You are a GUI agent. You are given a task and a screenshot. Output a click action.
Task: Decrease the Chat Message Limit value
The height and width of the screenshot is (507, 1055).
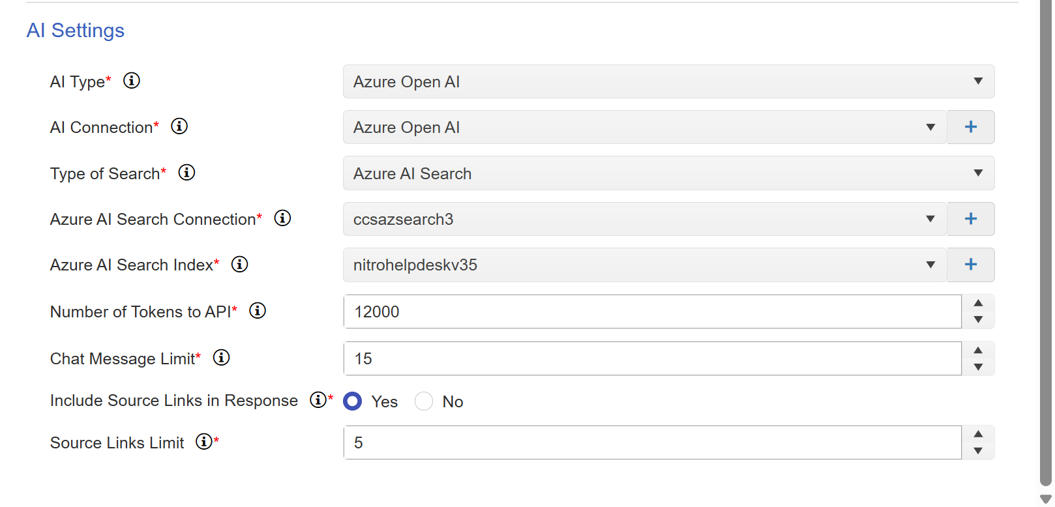point(978,367)
